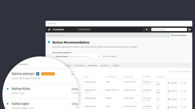Switch to the Recommendations tab
The width and height of the screenshot is (195, 109).
tap(180, 35)
